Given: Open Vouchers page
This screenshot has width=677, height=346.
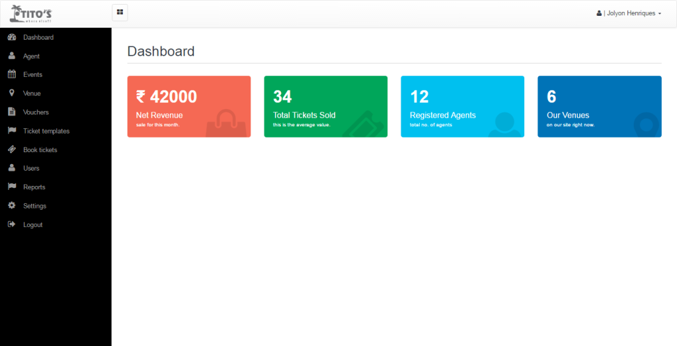Looking at the screenshot, I should coord(36,112).
